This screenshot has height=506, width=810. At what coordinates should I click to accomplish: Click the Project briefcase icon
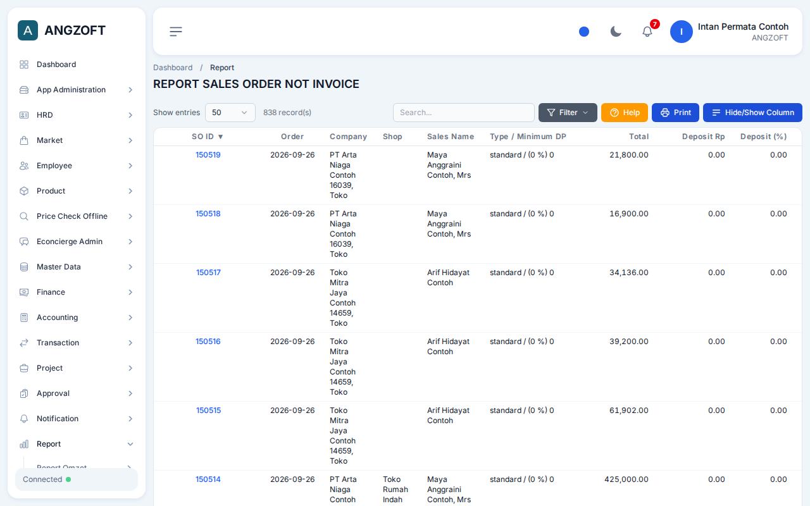(24, 368)
